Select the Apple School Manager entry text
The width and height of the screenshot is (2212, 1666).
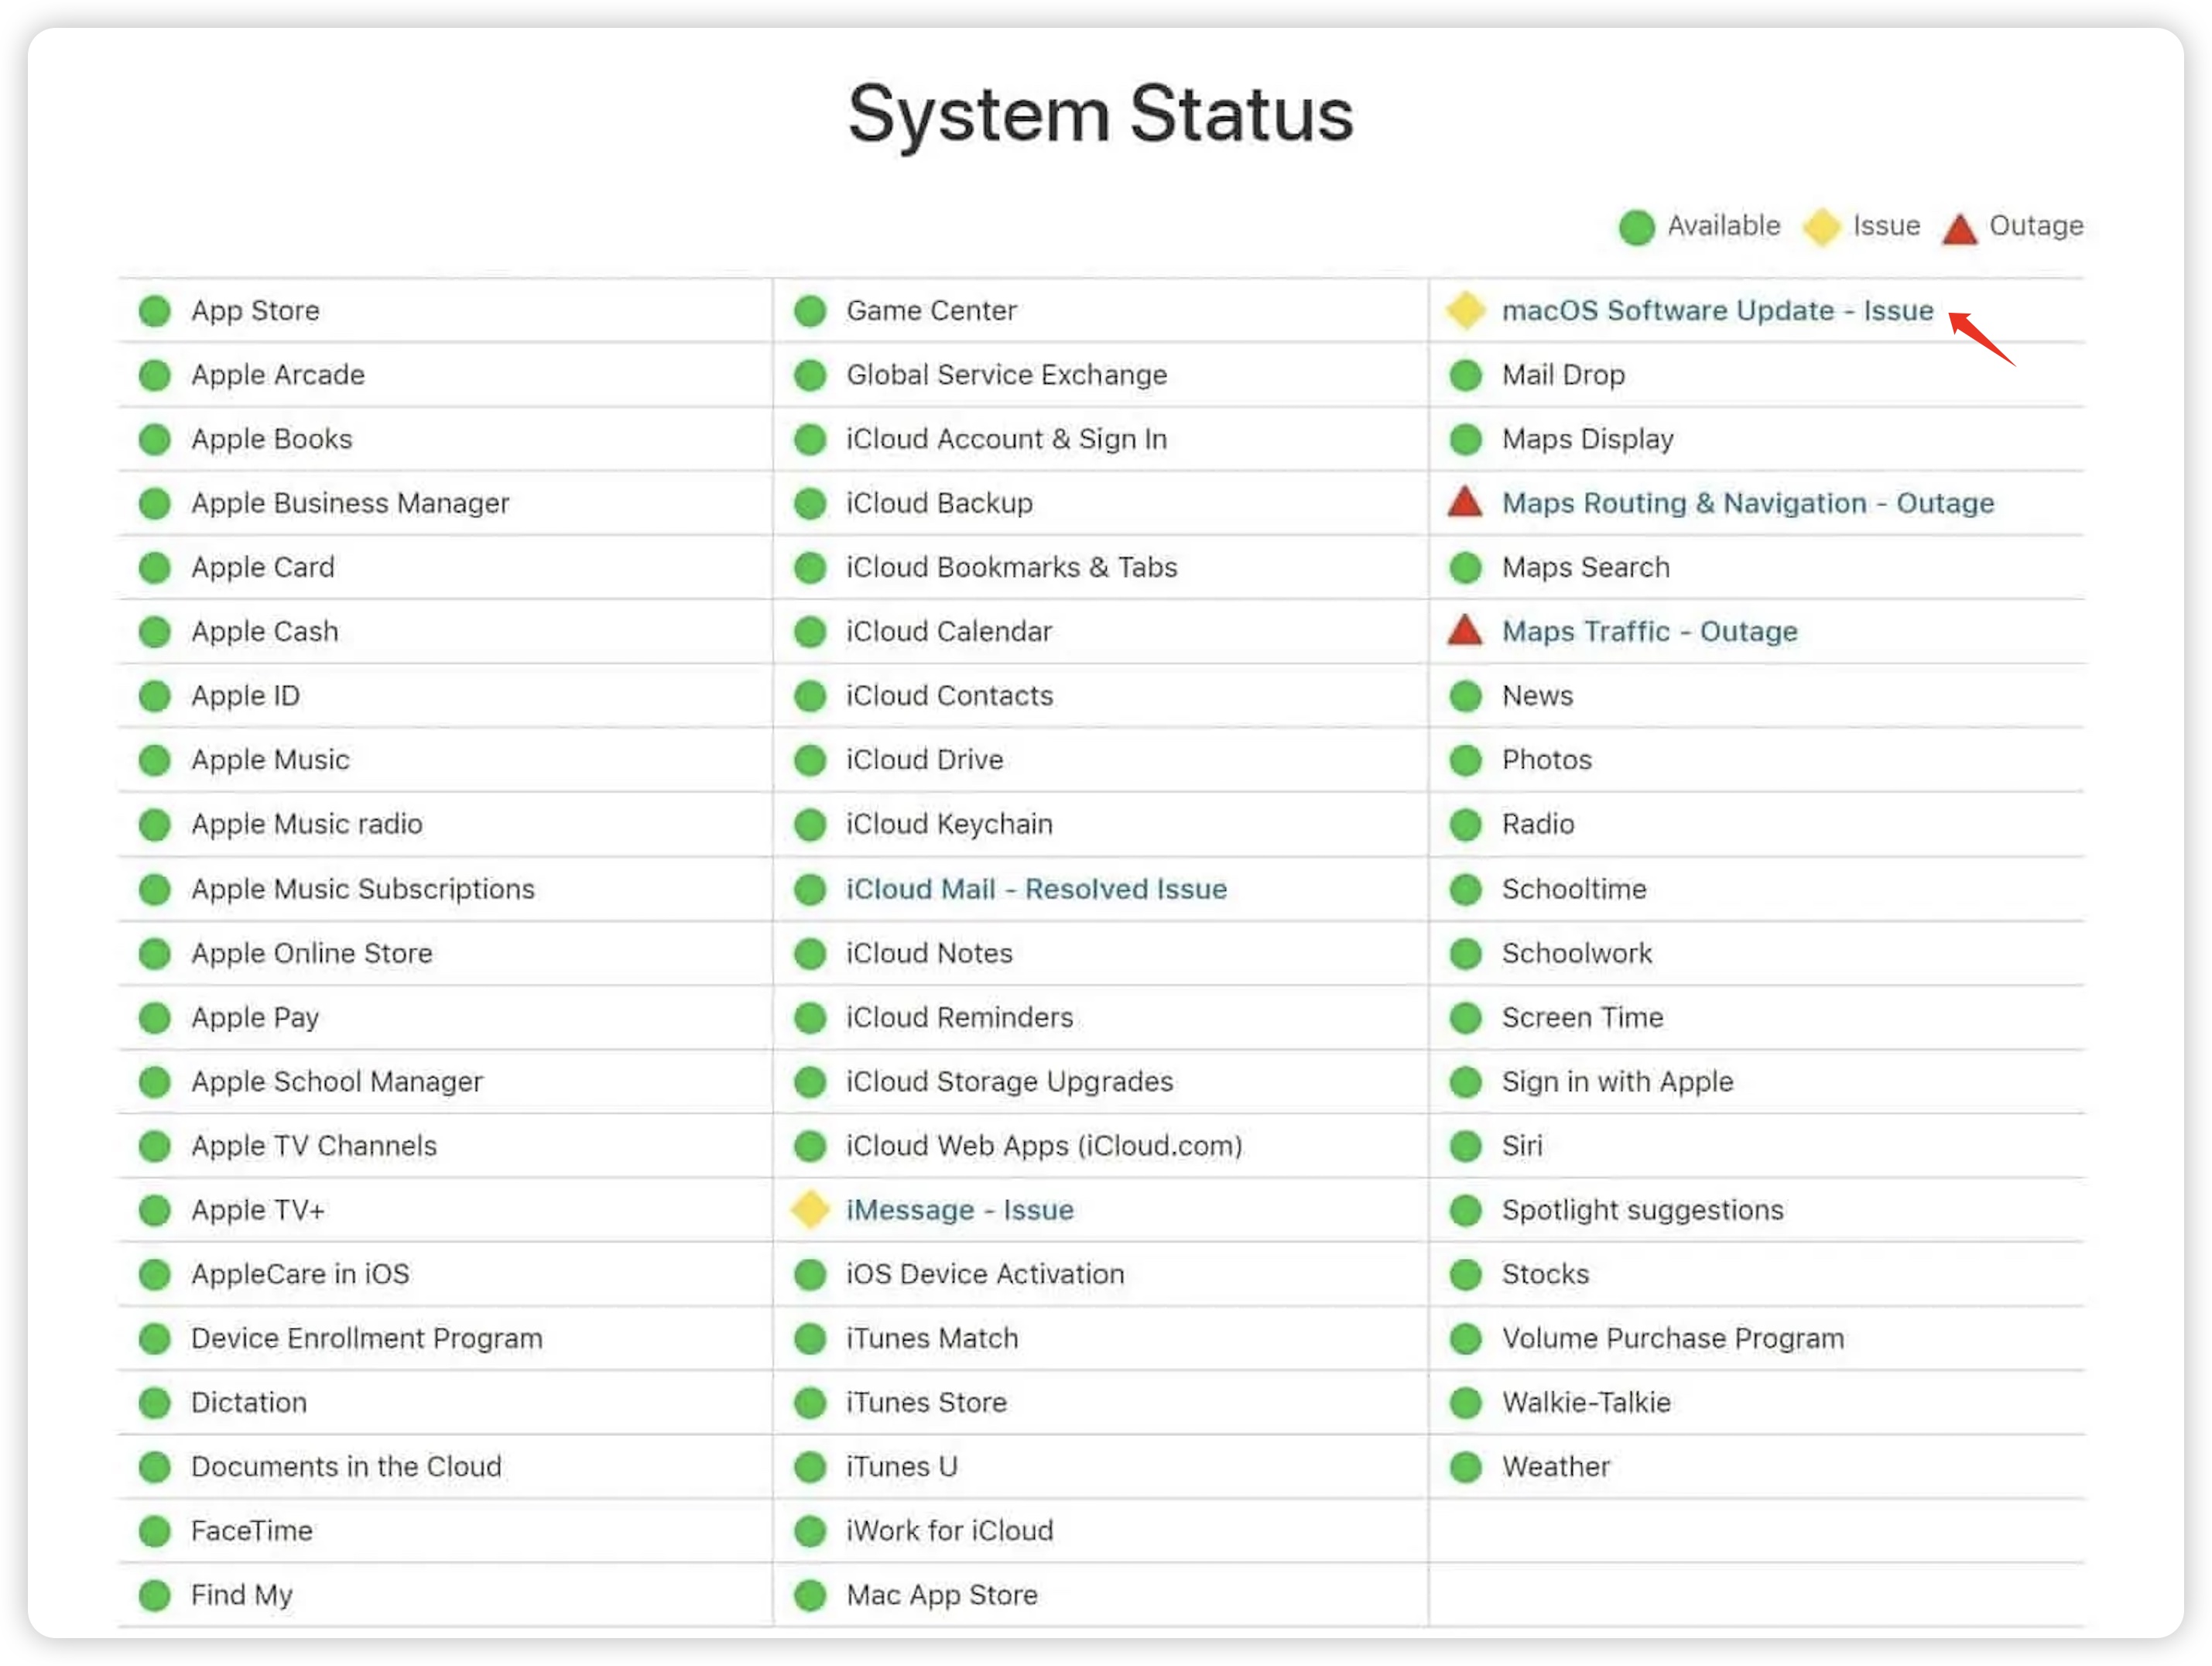tap(337, 1082)
